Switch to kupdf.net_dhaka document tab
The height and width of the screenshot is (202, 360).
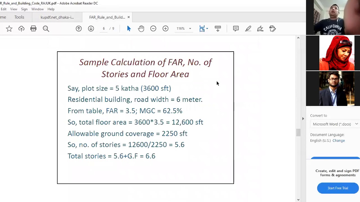click(57, 17)
